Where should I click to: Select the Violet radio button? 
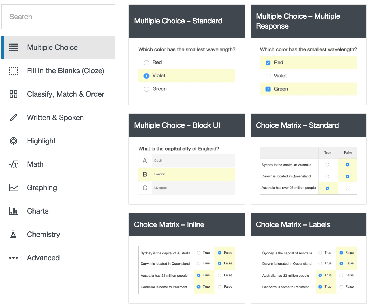[146, 76]
